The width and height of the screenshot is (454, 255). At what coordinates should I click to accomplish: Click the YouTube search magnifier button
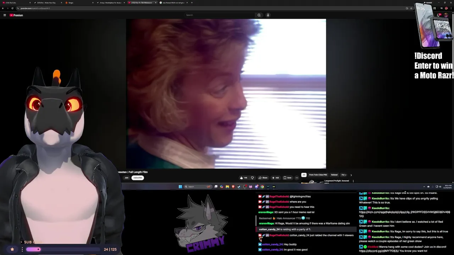[x=259, y=15]
